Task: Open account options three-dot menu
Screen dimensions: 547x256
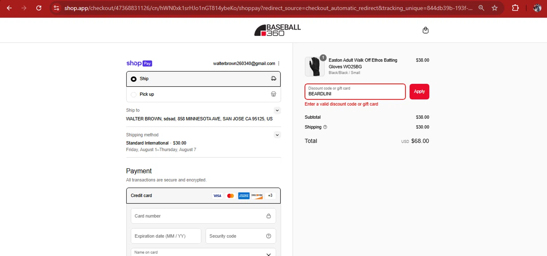Action: click(x=279, y=63)
